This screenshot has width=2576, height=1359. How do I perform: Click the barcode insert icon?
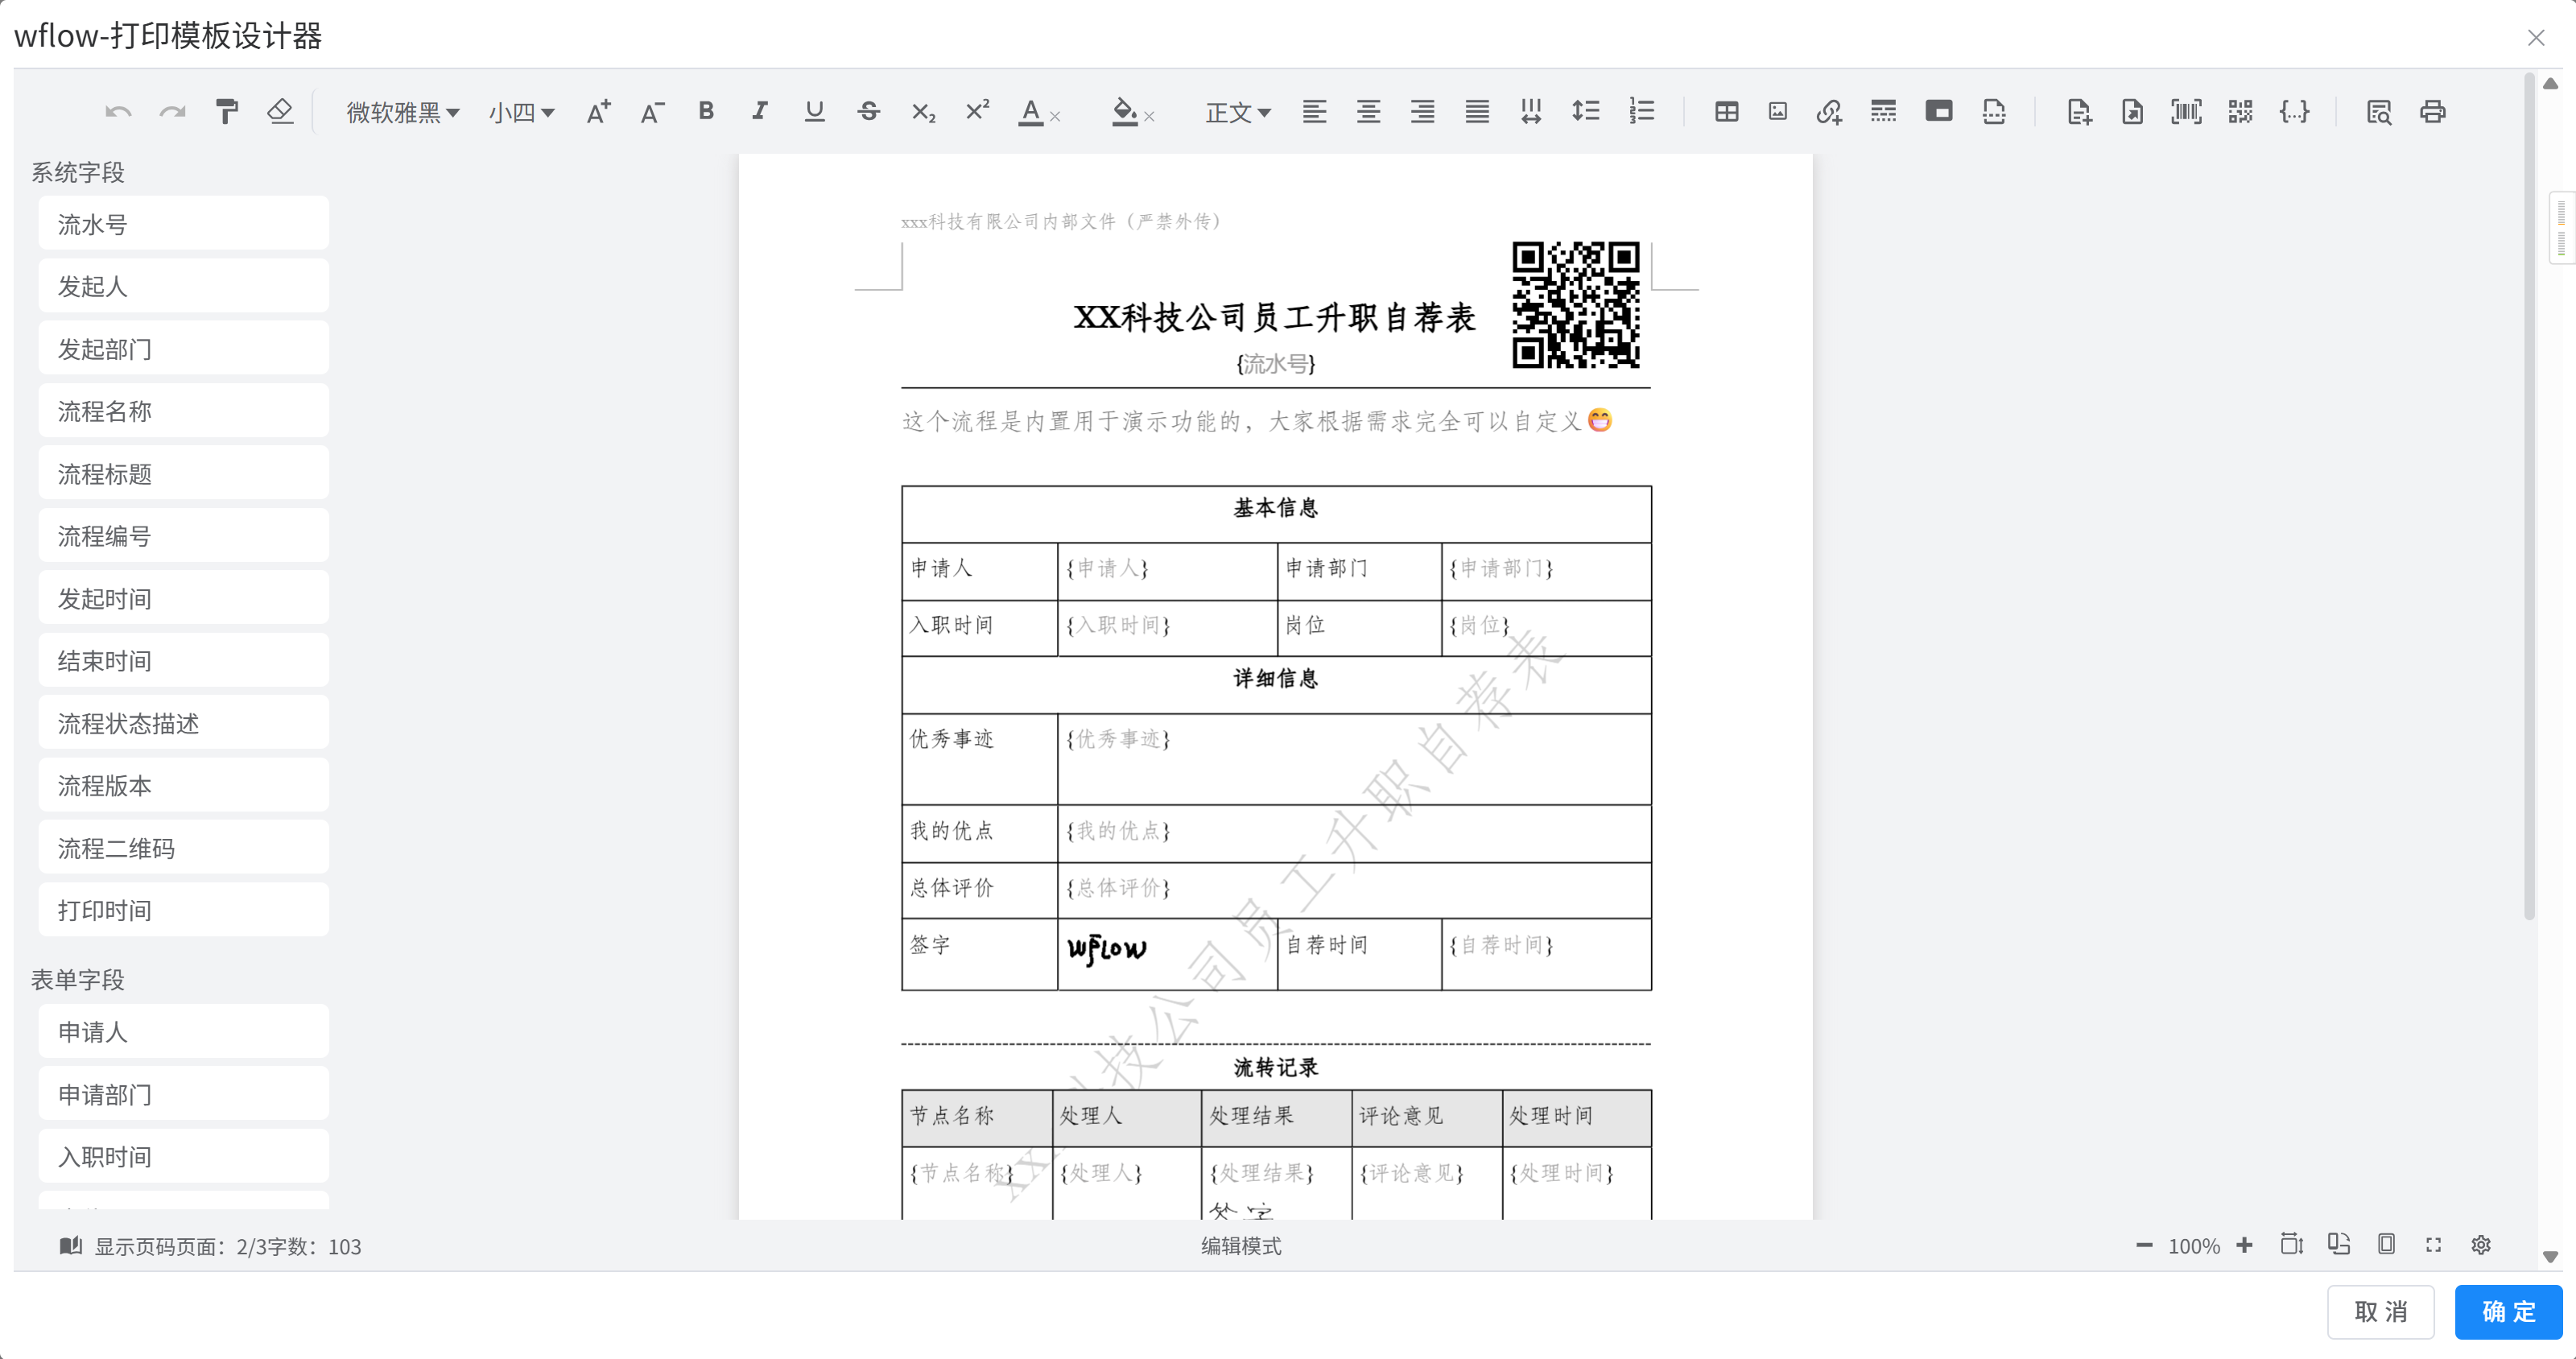(x=2186, y=111)
